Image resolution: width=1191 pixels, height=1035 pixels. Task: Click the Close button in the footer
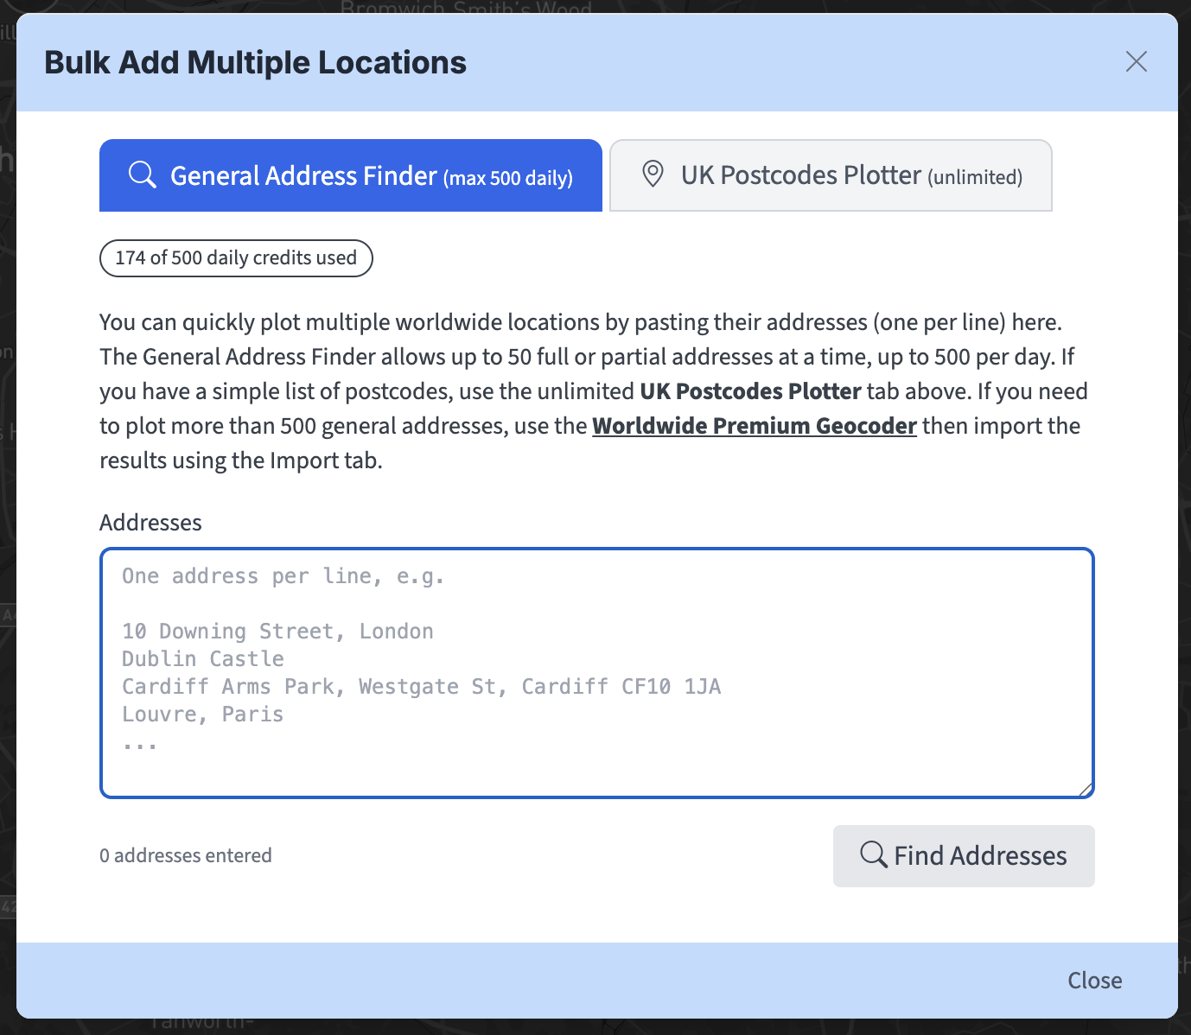point(1094,980)
